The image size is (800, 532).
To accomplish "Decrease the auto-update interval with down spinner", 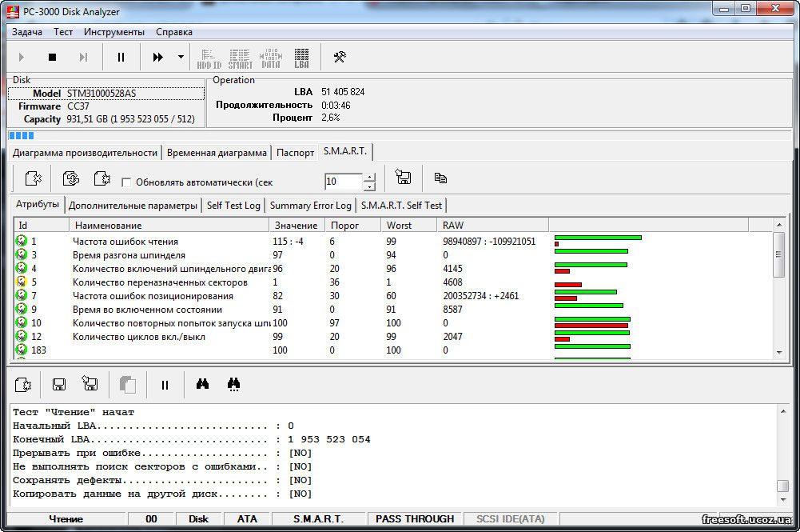I will pos(369,186).
